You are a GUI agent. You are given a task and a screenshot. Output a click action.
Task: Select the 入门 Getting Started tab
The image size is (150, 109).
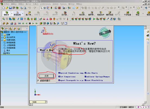pos(52,45)
